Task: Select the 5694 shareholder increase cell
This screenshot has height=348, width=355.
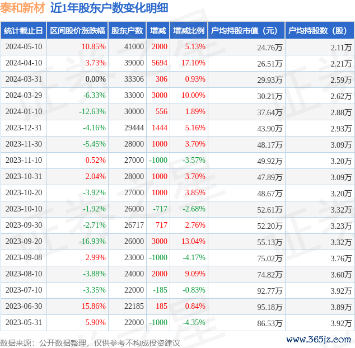Action: click(159, 63)
